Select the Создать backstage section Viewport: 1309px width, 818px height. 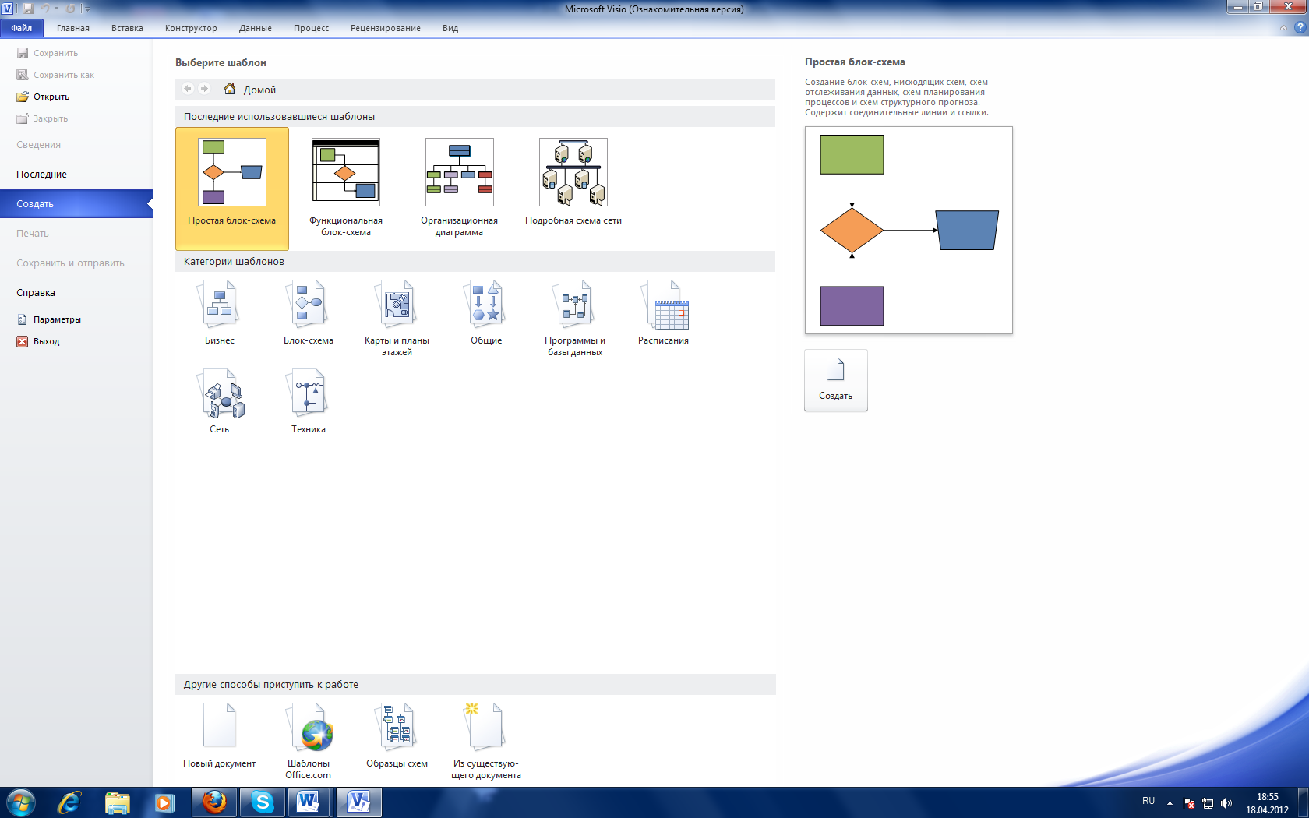76,204
